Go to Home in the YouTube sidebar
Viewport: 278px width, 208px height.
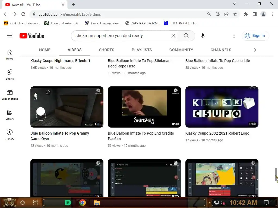pyautogui.click(x=10, y=55)
